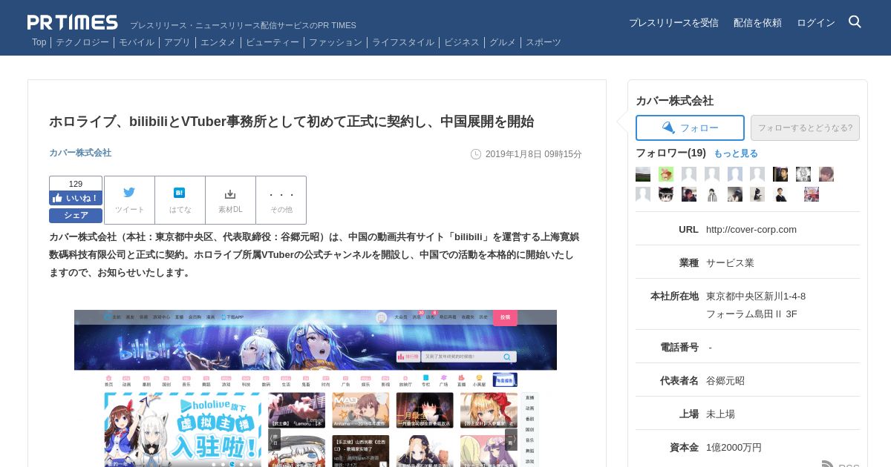
Task: Click the 未上場 listing value
Action: 720,414
